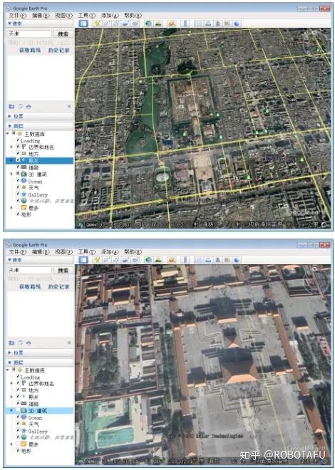Image resolution: width=335 pixels, height=470 pixels.
Task: Select Add Image Overlay icon in upper window
Action: [x=125, y=23]
